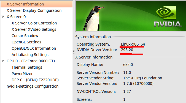The image size is (186, 103).
Task: Click the Operating System label
Action: pos(93,44)
